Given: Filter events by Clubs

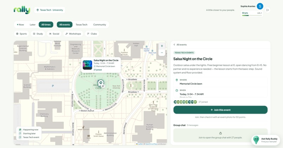Looking at the screenshot, I should point(92,34).
